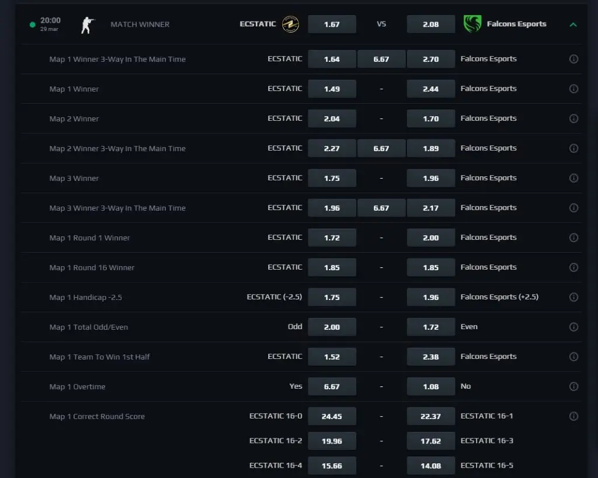
Task: Open info icon for Map 1 Winner row
Action: (573, 89)
